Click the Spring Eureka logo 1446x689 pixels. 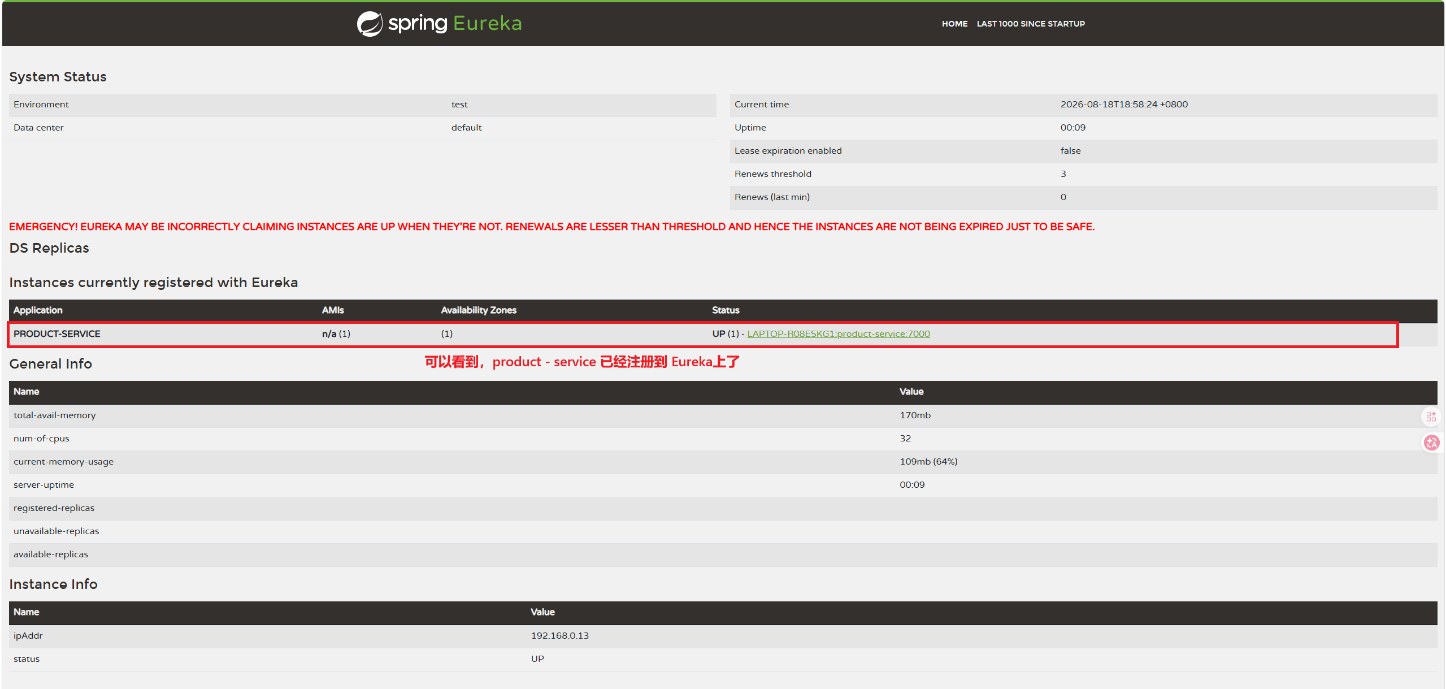(439, 24)
